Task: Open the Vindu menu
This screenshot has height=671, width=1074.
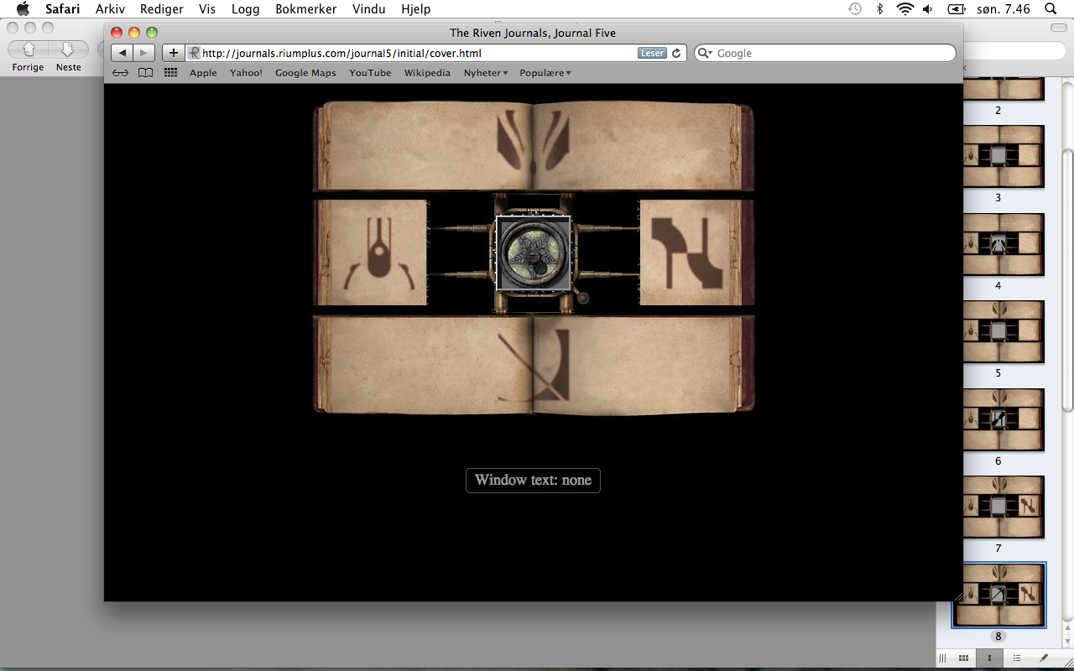Action: [370, 9]
